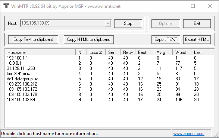Image resolution: width=219 pixels, height=138 pixels.
Task: Copy Text to clipboard
Action: [x=33, y=39]
